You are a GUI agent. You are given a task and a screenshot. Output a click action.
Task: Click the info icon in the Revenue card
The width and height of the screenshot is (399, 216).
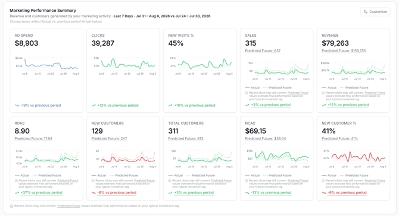pos(323,93)
